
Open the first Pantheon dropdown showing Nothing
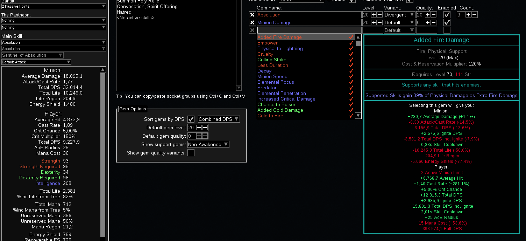[x=54, y=20]
